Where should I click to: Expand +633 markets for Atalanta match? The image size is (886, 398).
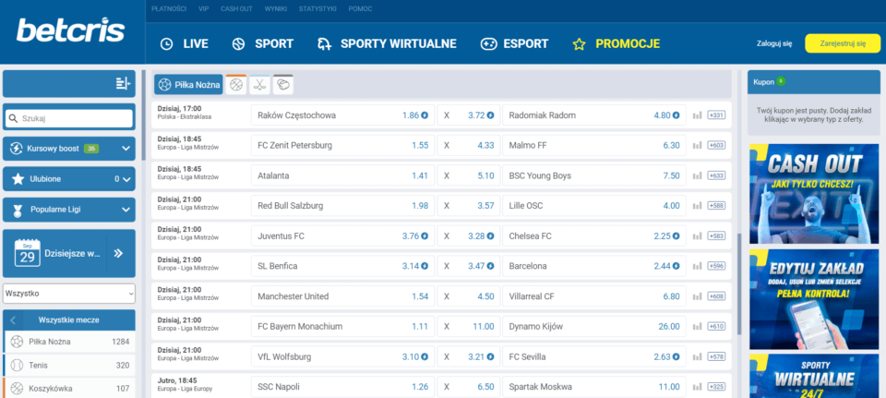(716, 175)
